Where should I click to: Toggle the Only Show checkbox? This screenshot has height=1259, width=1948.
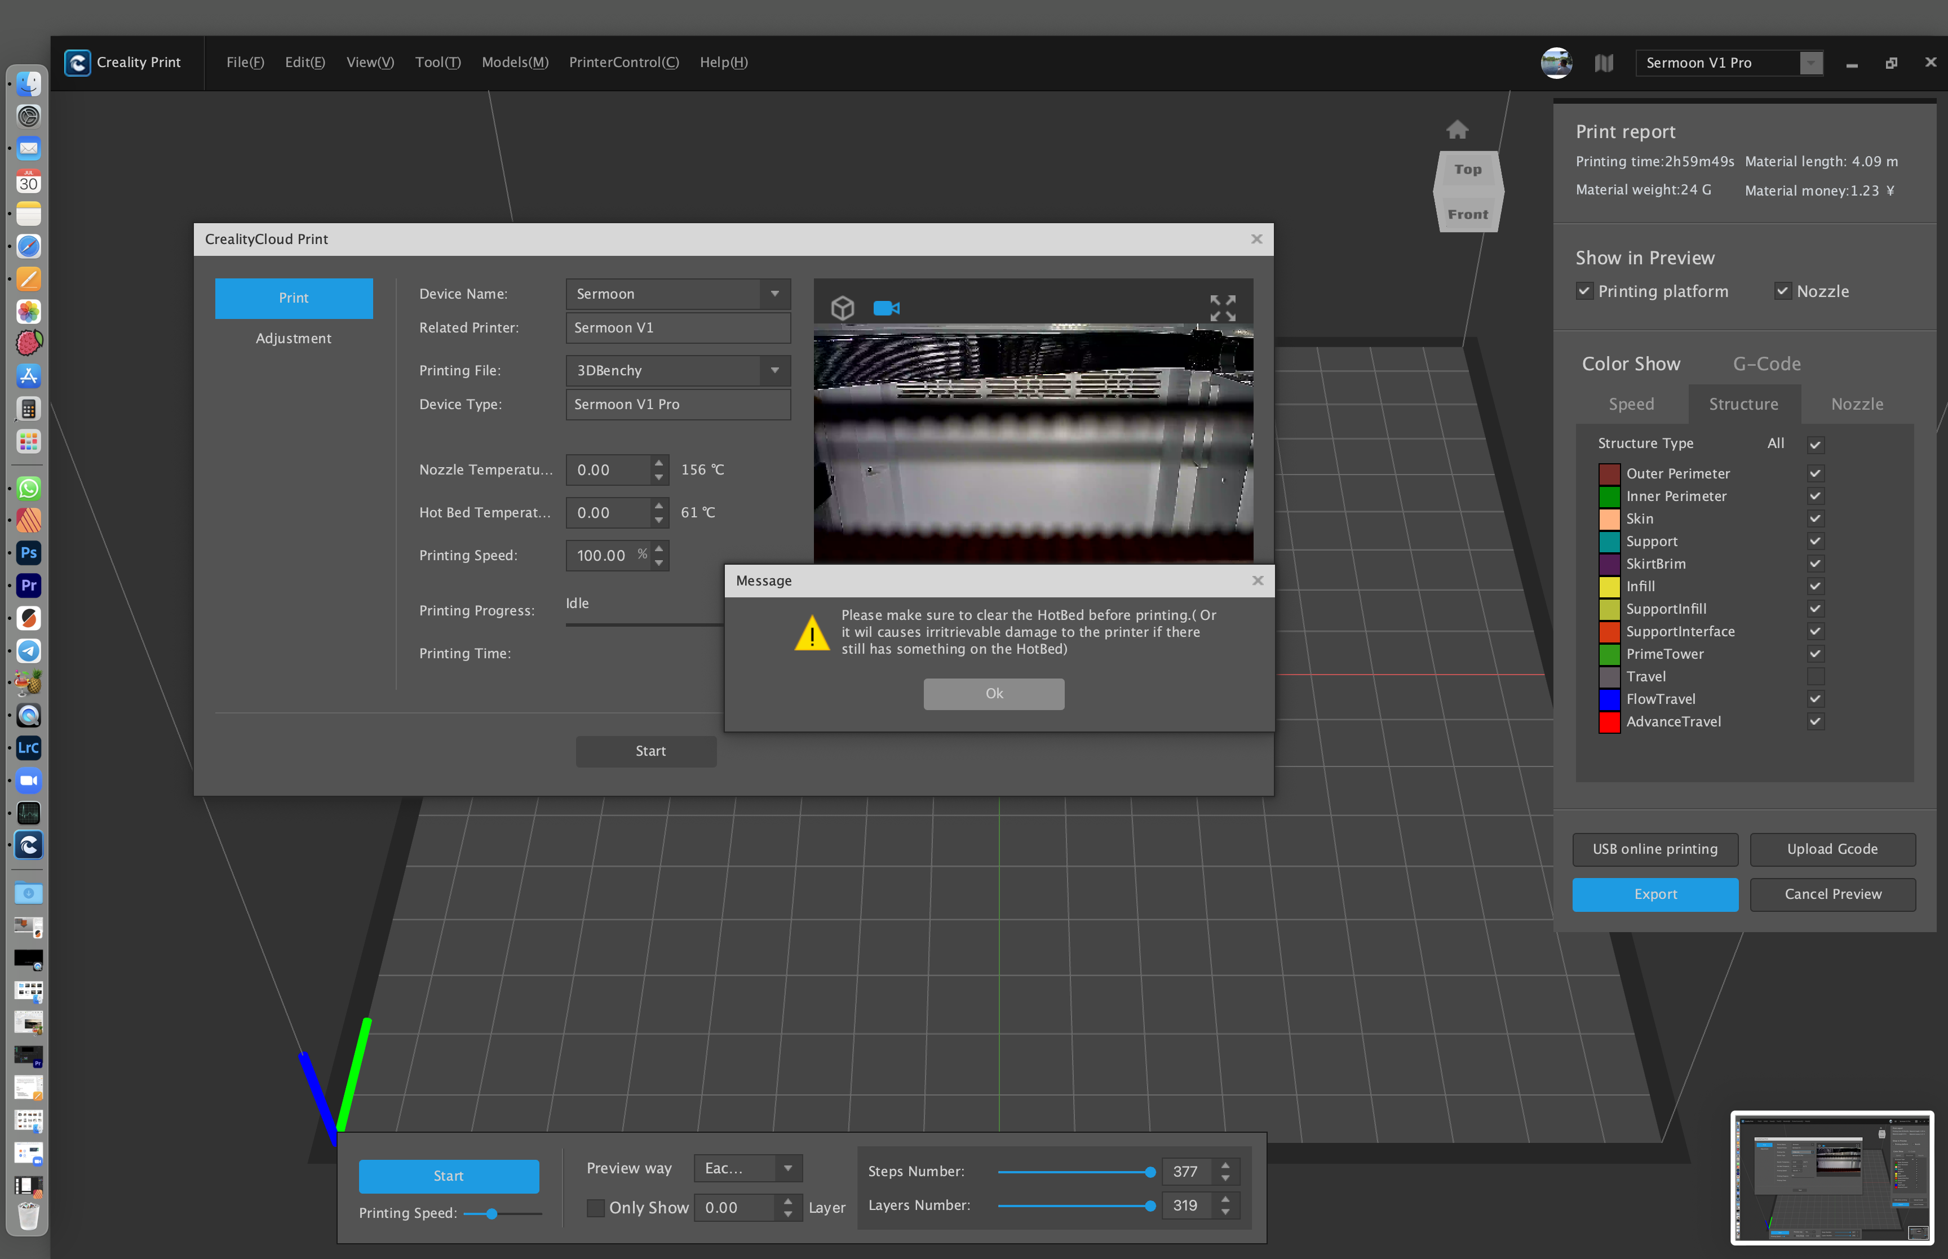596,1208
